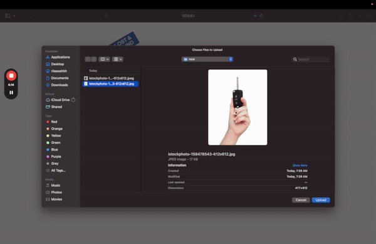Select the istockphoto .jpeg file

pos(110,78)
